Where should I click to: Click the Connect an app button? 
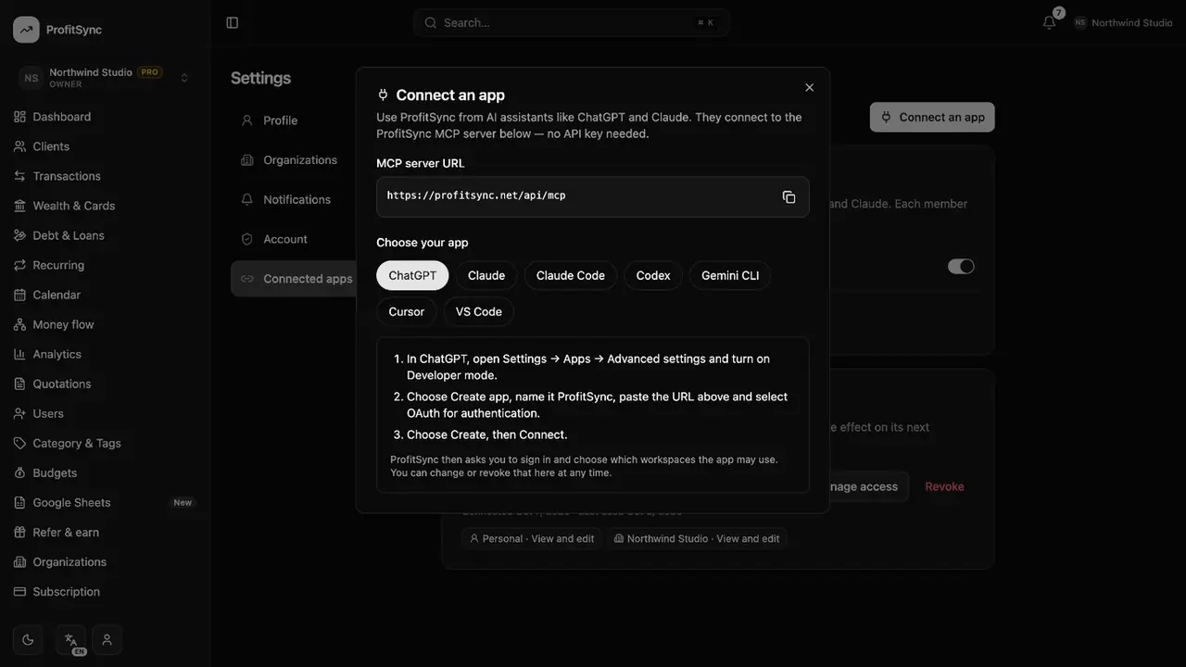[x=932, y=117]
